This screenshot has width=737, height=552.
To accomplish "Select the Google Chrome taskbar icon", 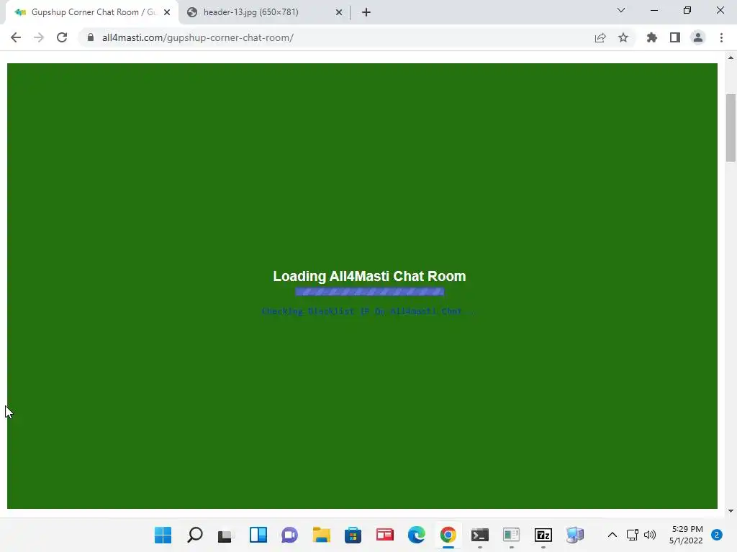I will [448, 535].
